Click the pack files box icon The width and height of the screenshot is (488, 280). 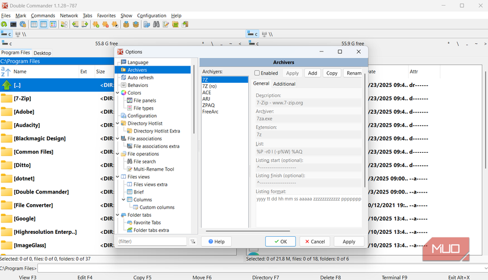[126, 24]
